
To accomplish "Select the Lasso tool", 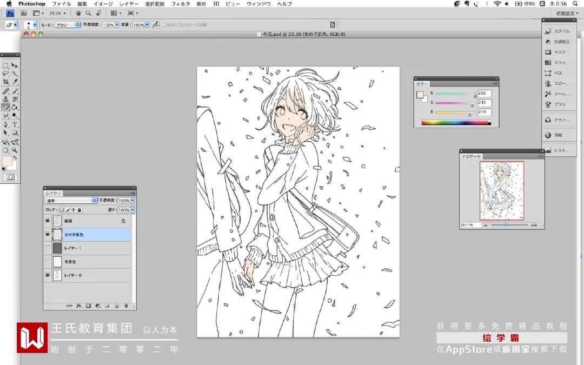I will click(5, 74).
